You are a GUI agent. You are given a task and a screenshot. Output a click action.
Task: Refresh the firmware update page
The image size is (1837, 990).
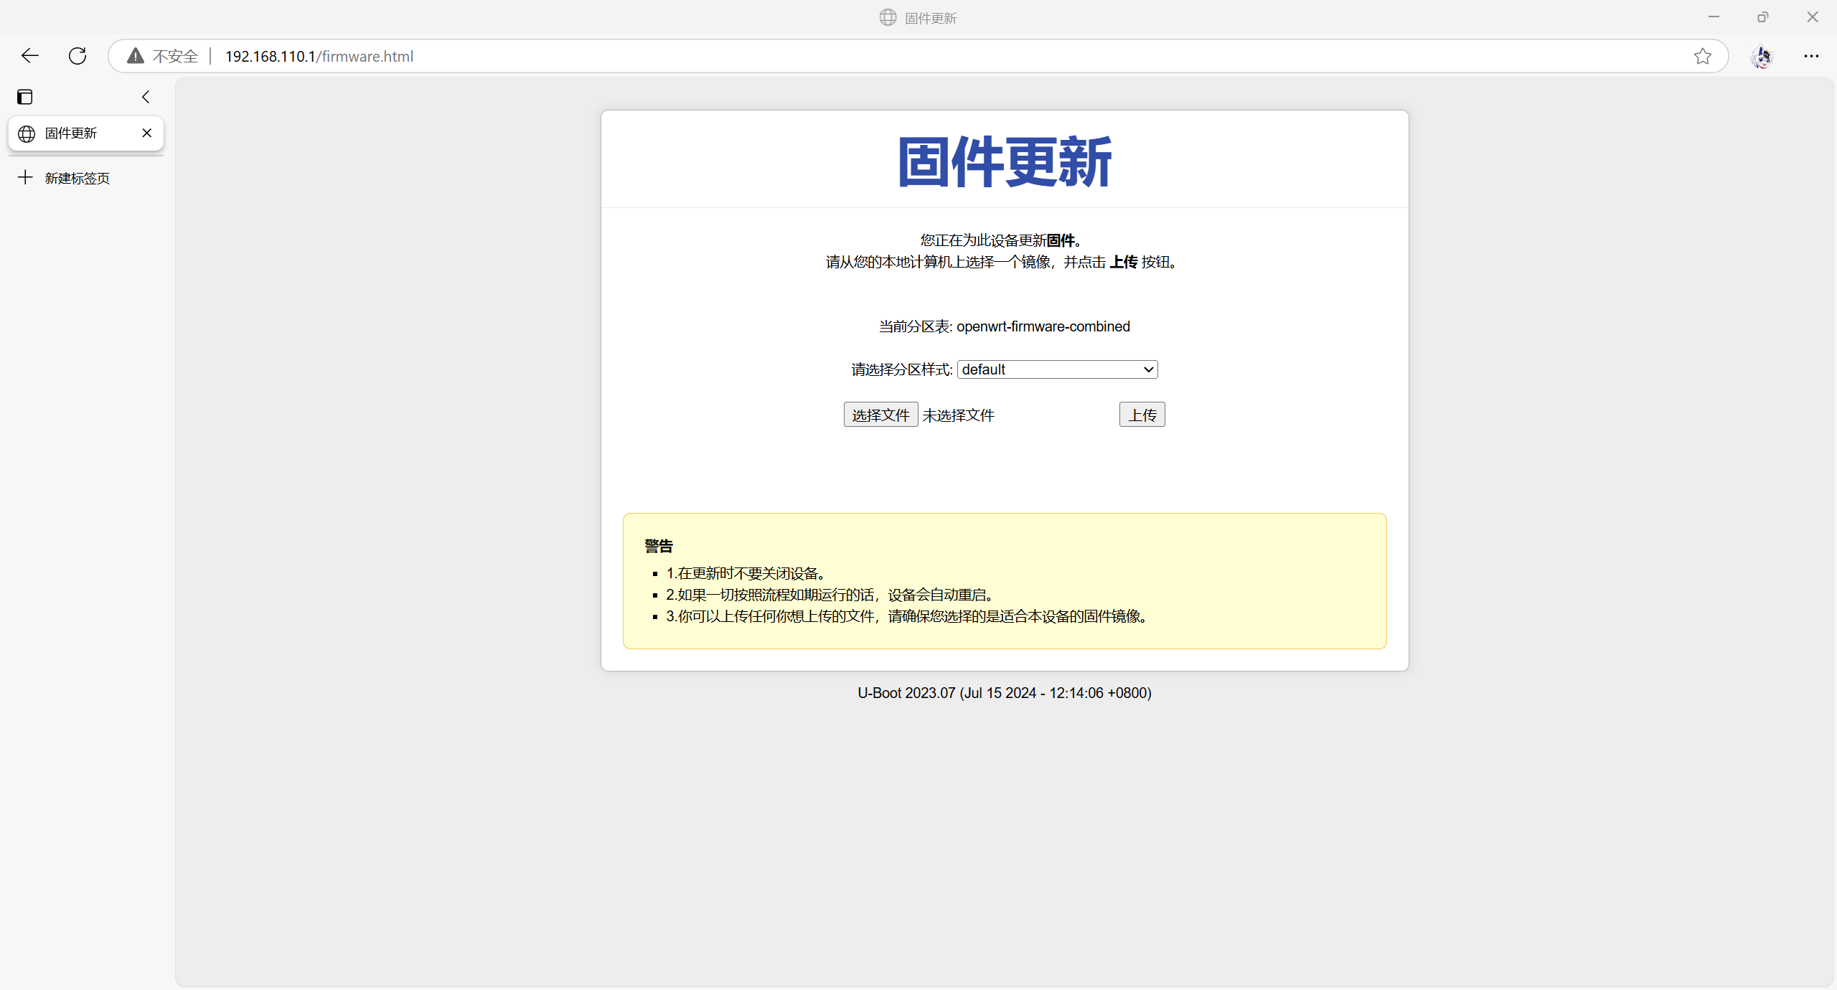click(x=77, y=55)
